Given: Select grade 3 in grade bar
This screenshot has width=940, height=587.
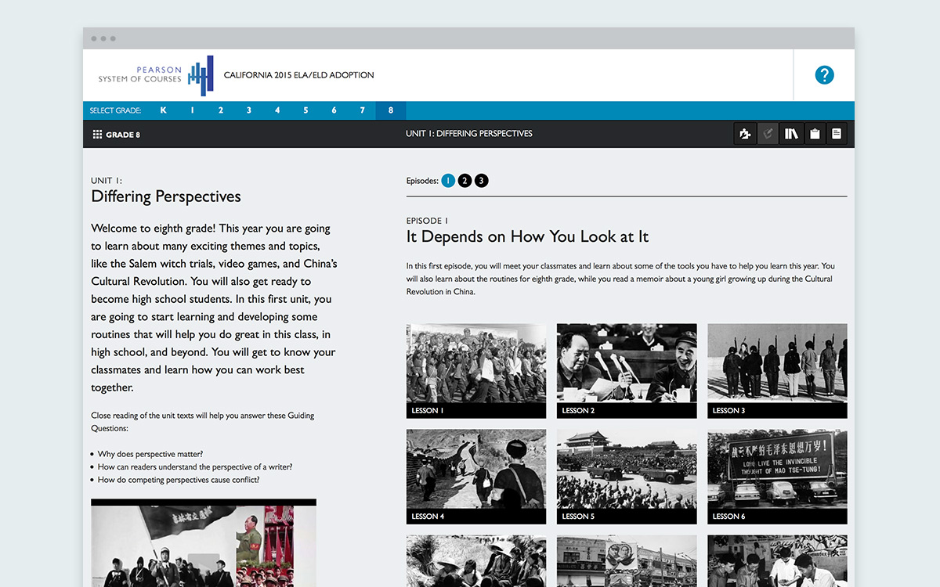Looking at the screenshot, I should click(249, 110).
